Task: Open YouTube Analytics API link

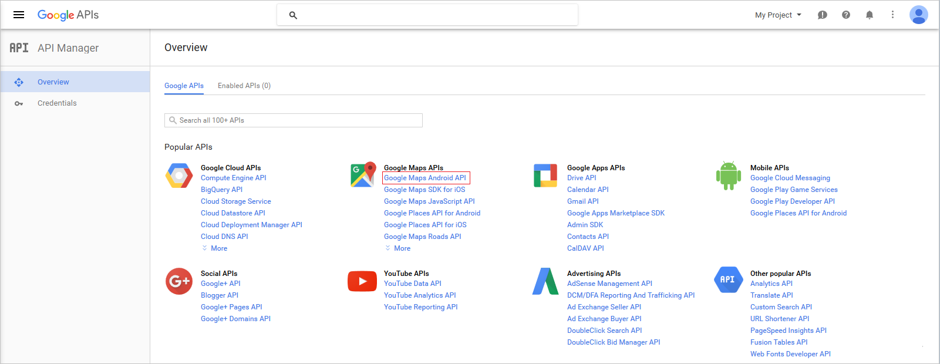Action: 420,295
